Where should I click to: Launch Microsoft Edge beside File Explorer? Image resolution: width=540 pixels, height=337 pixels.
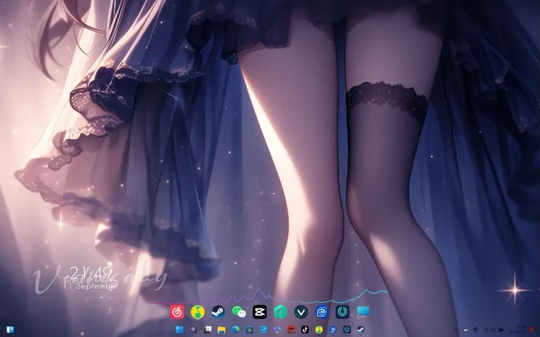point(235,330)
